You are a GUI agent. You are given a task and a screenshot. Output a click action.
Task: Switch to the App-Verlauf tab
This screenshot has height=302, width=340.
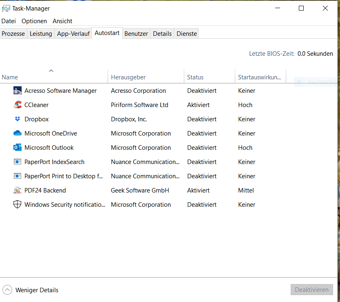point(73,34)
